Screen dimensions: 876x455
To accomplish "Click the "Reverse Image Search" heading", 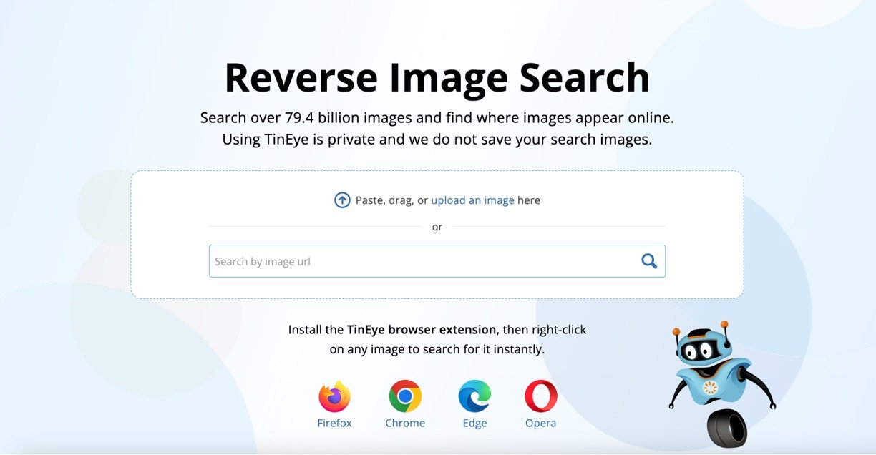I will [x=437, y=78].
